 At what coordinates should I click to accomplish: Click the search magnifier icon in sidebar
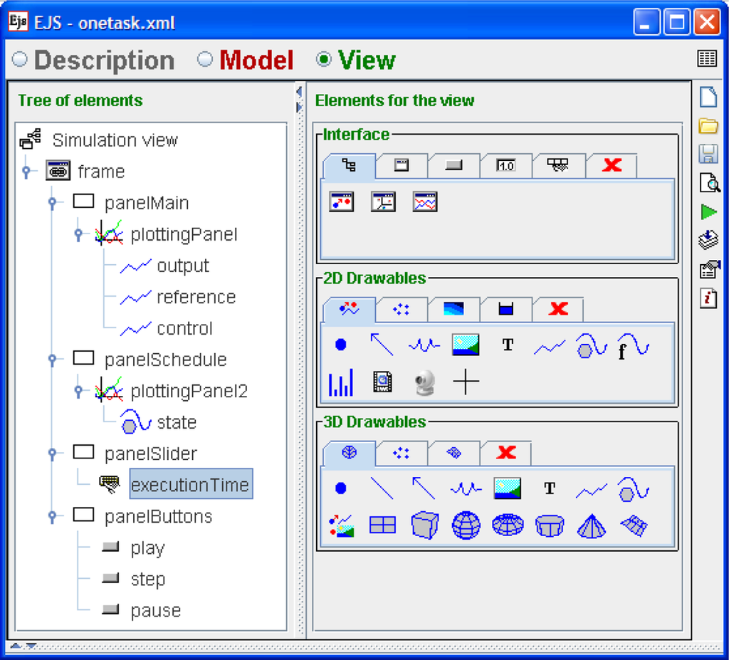click(708, 183)
